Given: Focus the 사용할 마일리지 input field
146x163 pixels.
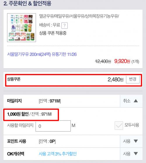Looking at the screenshot, I should [53, 126].
